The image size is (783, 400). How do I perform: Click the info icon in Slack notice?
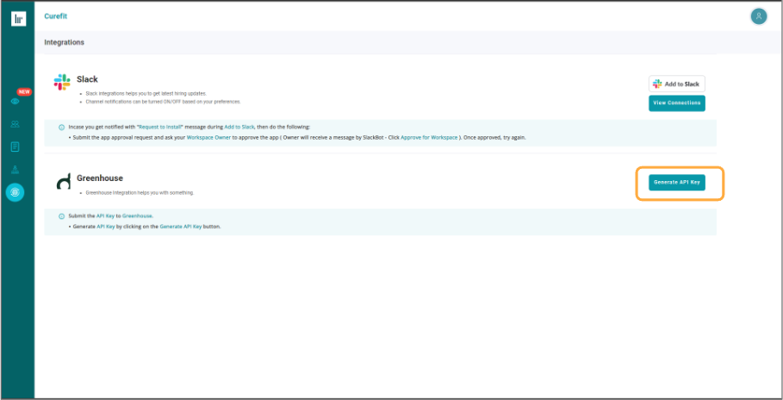(x=61, y=127)
